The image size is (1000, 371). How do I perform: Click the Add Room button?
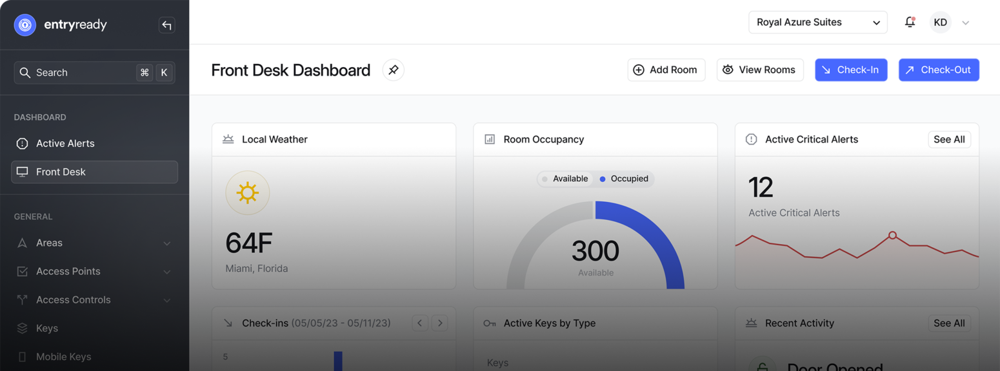pos(666,70)
